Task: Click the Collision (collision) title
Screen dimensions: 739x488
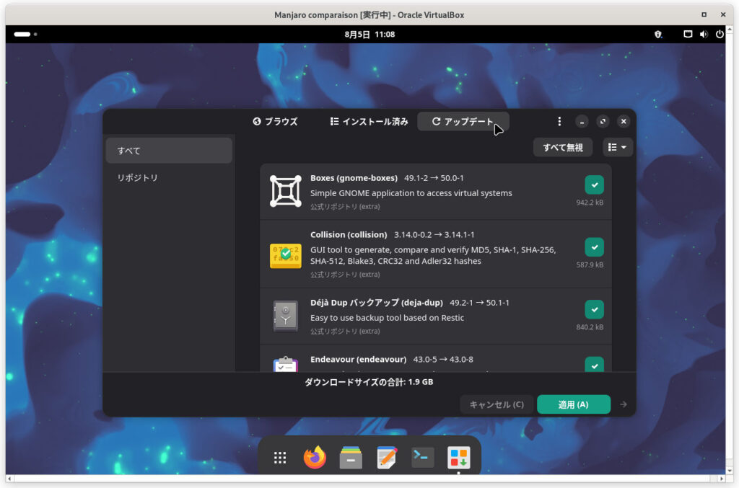Action: click(349, 234)
